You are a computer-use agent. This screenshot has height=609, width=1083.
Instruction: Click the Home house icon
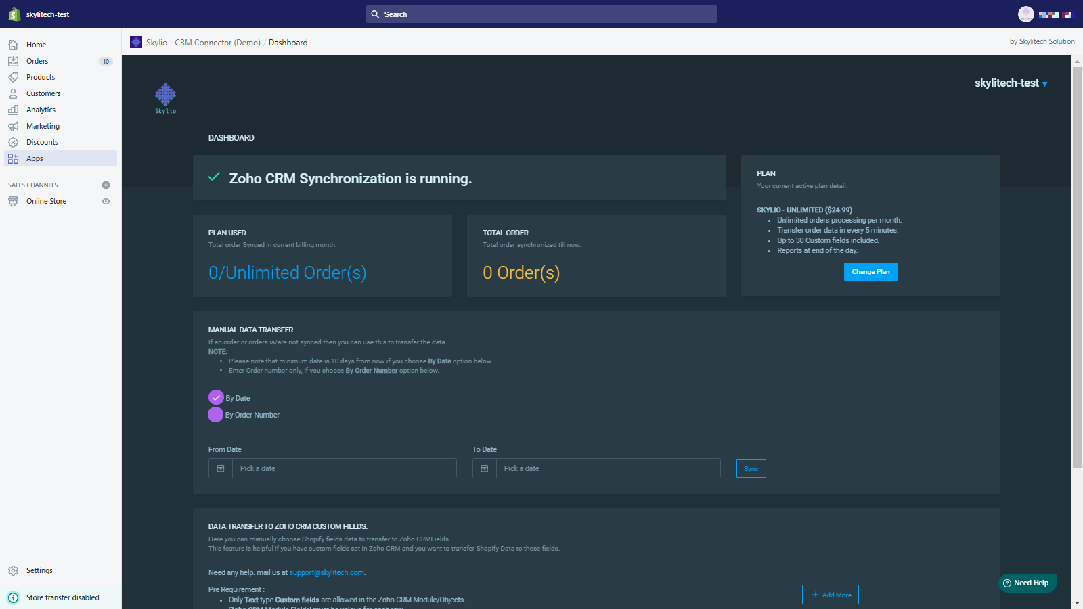tap(13, 45)
